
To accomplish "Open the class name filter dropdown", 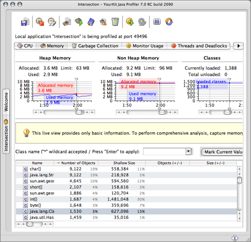I will click(188, 151).
